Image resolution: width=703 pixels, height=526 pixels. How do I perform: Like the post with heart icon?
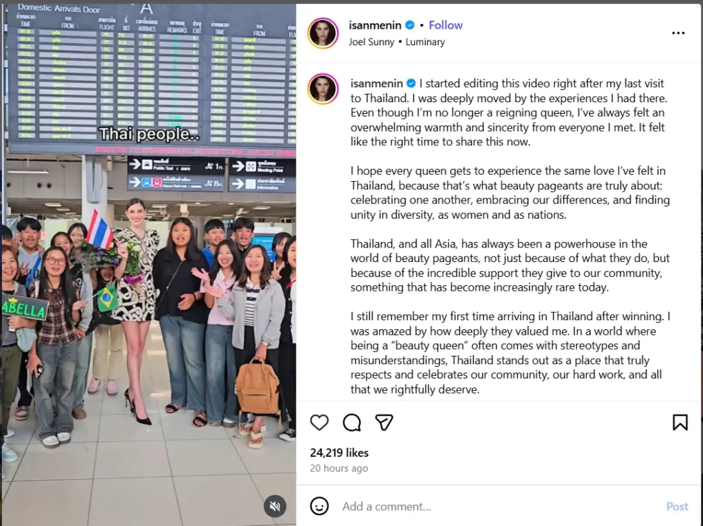(319, 422)
